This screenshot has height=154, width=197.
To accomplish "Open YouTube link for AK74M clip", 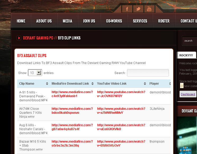I will coord(121,111).
